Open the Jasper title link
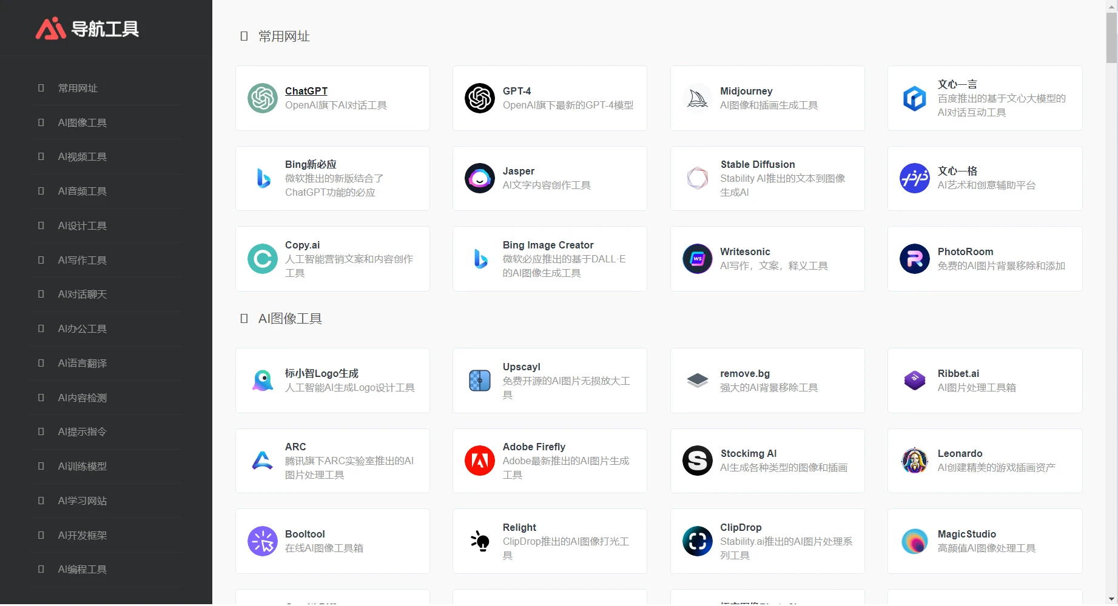1118x606 pixels. 519,171
